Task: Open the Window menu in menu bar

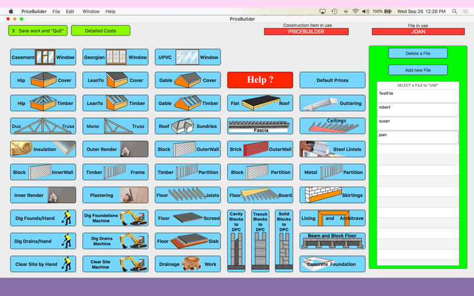Action: [x=91, y=11]
